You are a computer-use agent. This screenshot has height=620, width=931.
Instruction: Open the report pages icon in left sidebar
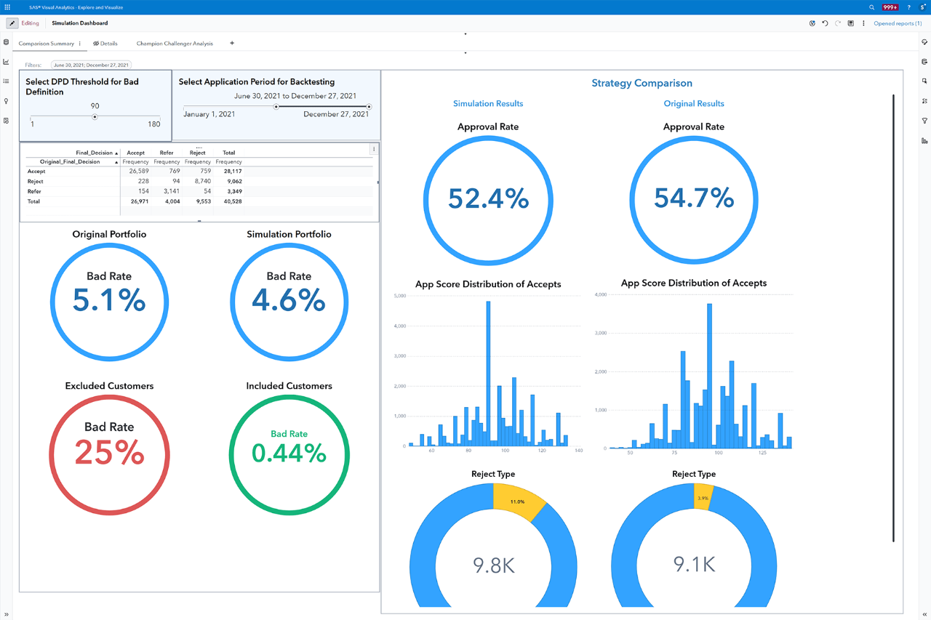click(x=6, y=121)
